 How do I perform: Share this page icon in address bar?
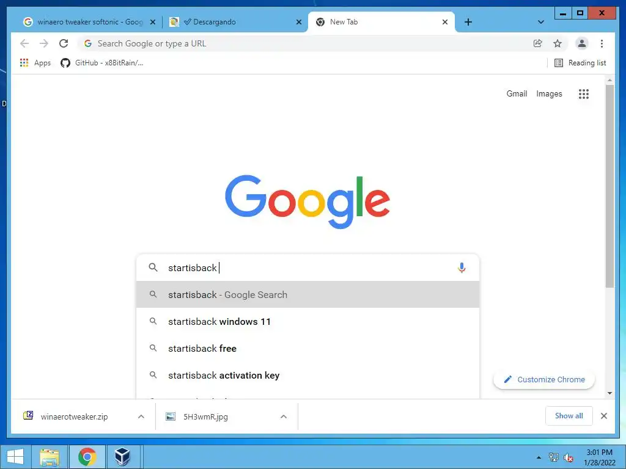(x=538, y=43)
